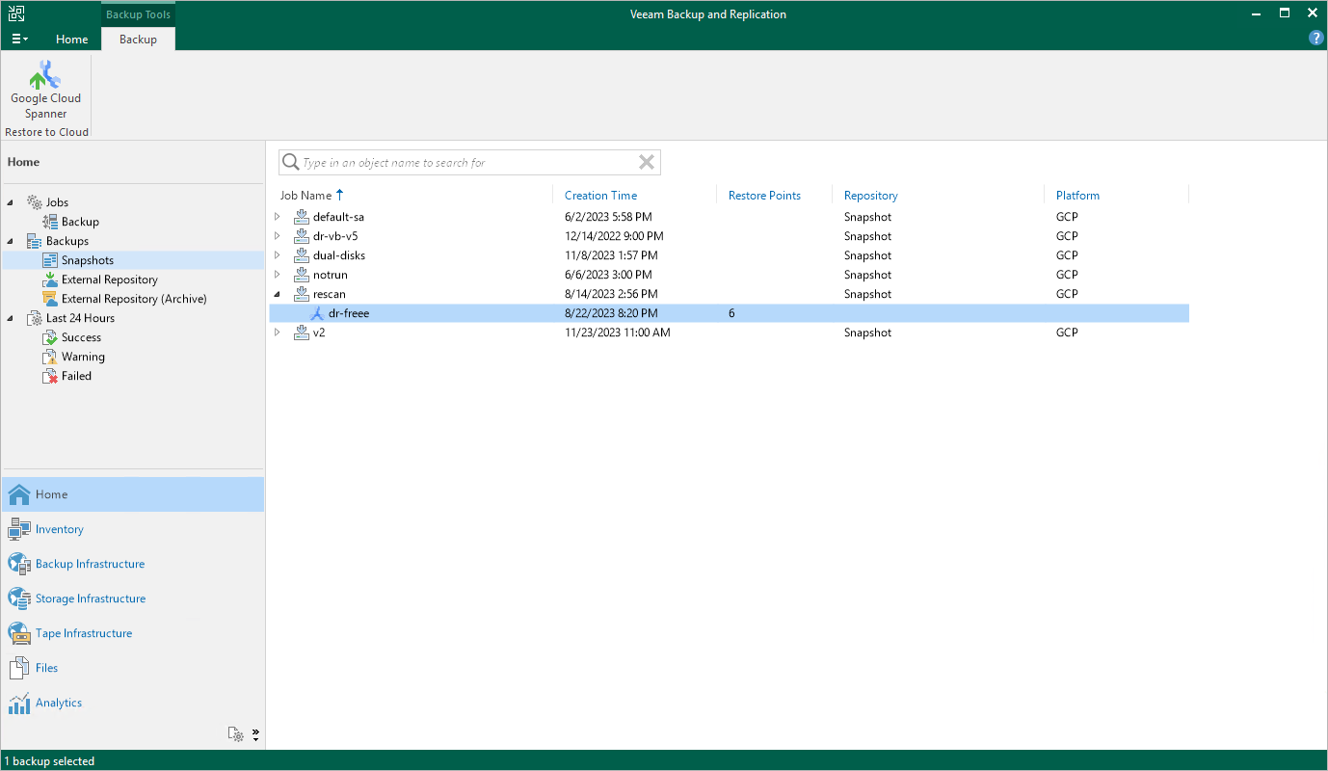Sort by the Platform column header
This screenshot has width=1328, height=771.
tap(1077, 196)
